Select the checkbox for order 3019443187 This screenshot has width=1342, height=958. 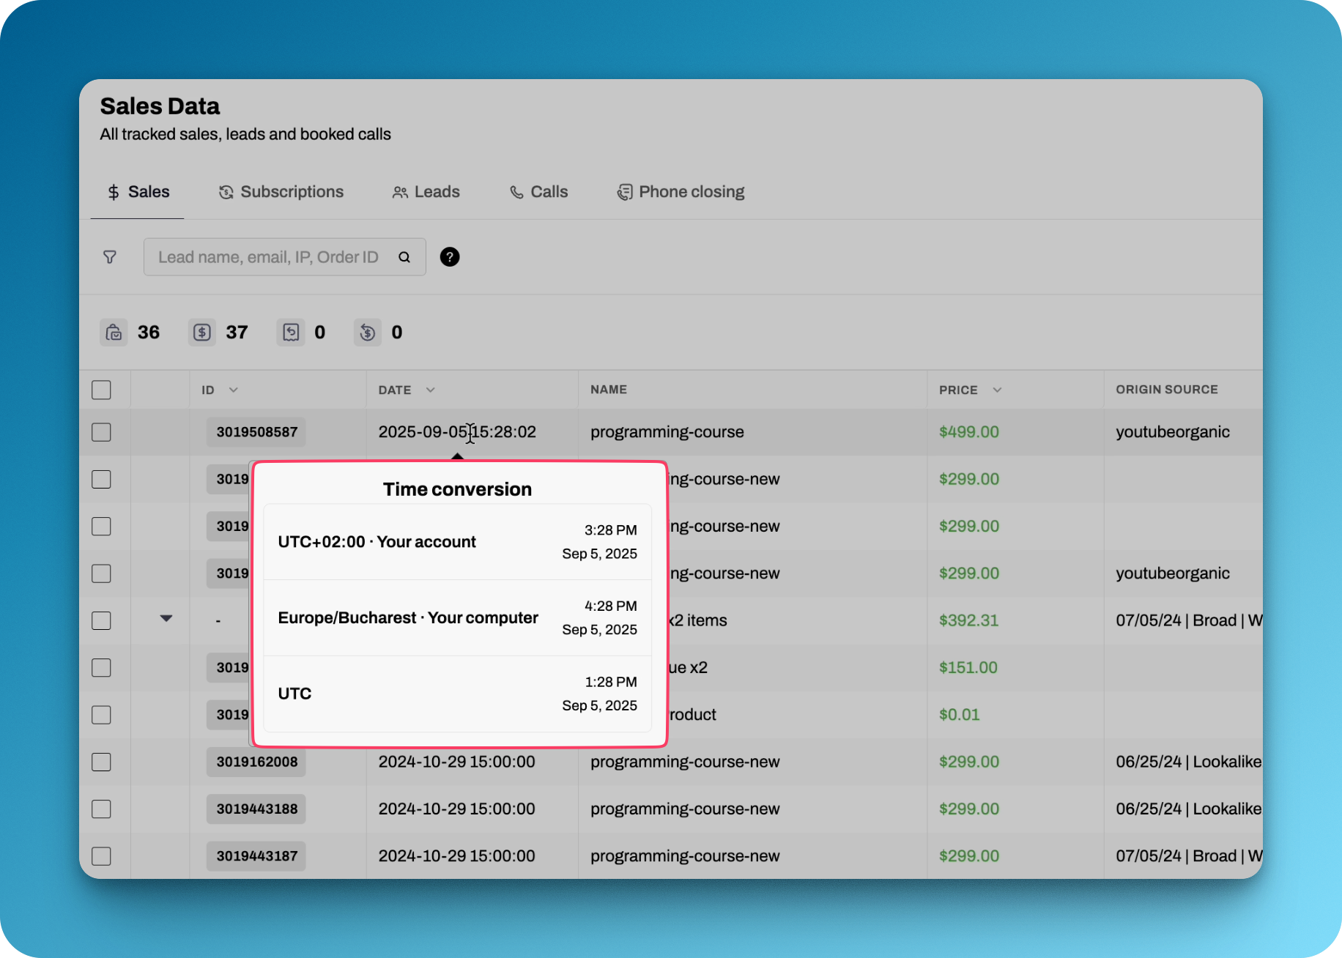point(102,856)
